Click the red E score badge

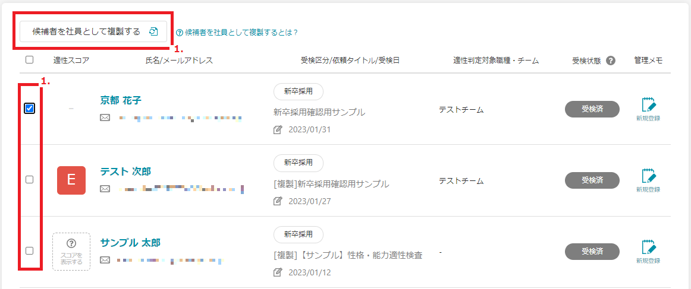pyautogui.click(x=71, y=180)
